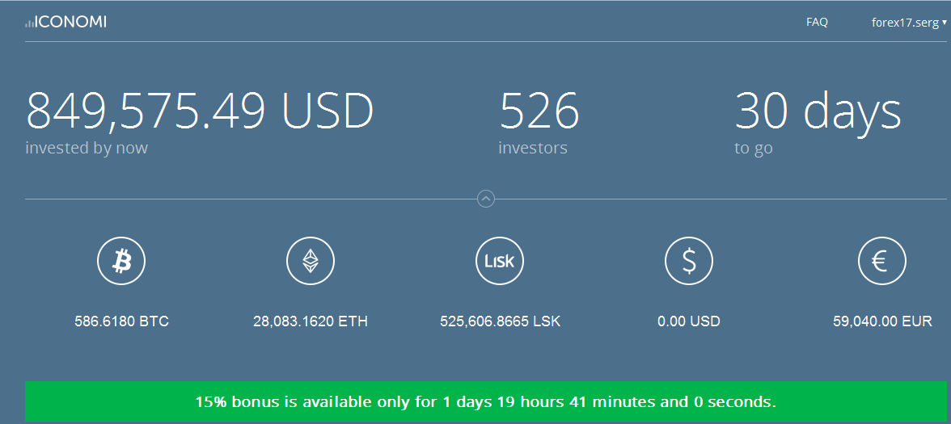Viewport: 951px width, 424px height.
Task: Open the FAQ page
Action: (x=817, y=22)
